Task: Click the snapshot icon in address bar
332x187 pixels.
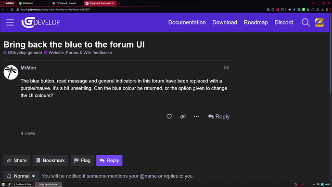Action: (x=273, y=10)
